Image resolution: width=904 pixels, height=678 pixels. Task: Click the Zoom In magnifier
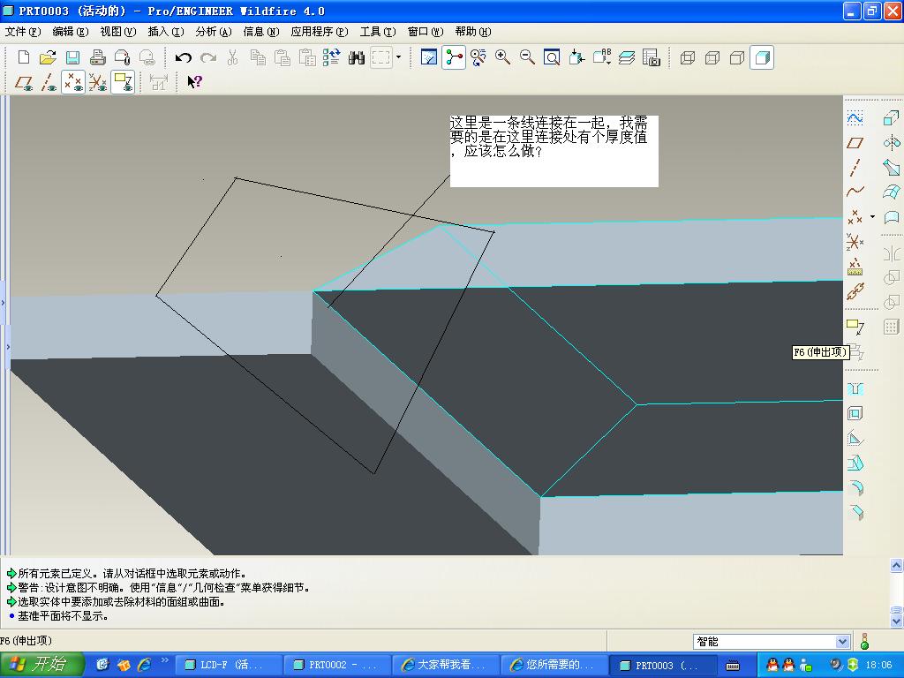tap(502, 57)
